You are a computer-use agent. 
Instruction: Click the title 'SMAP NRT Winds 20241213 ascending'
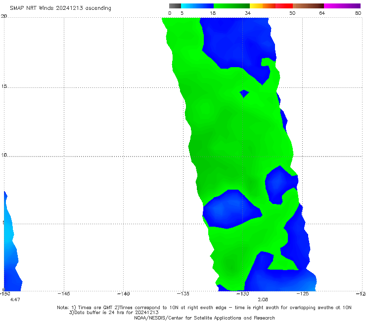60,8
